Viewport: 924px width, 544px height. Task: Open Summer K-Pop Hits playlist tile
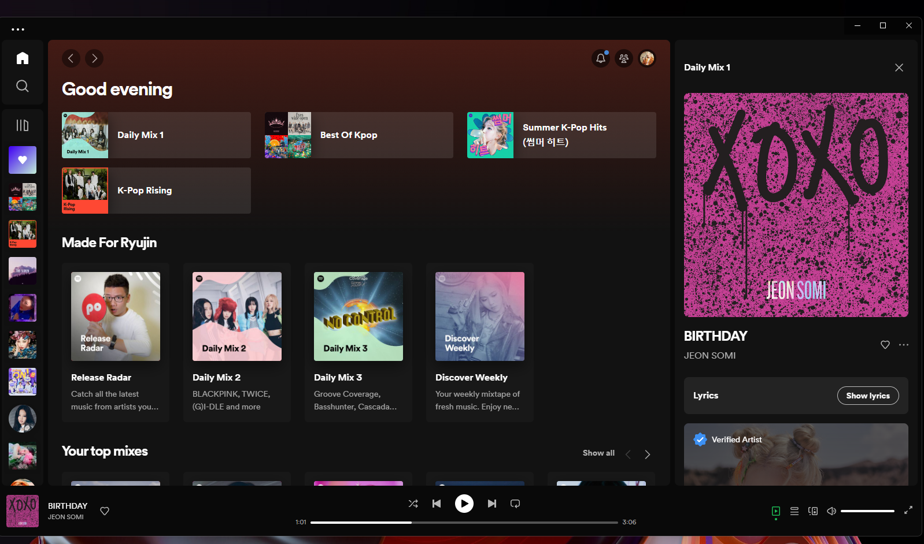click(561, 135)
